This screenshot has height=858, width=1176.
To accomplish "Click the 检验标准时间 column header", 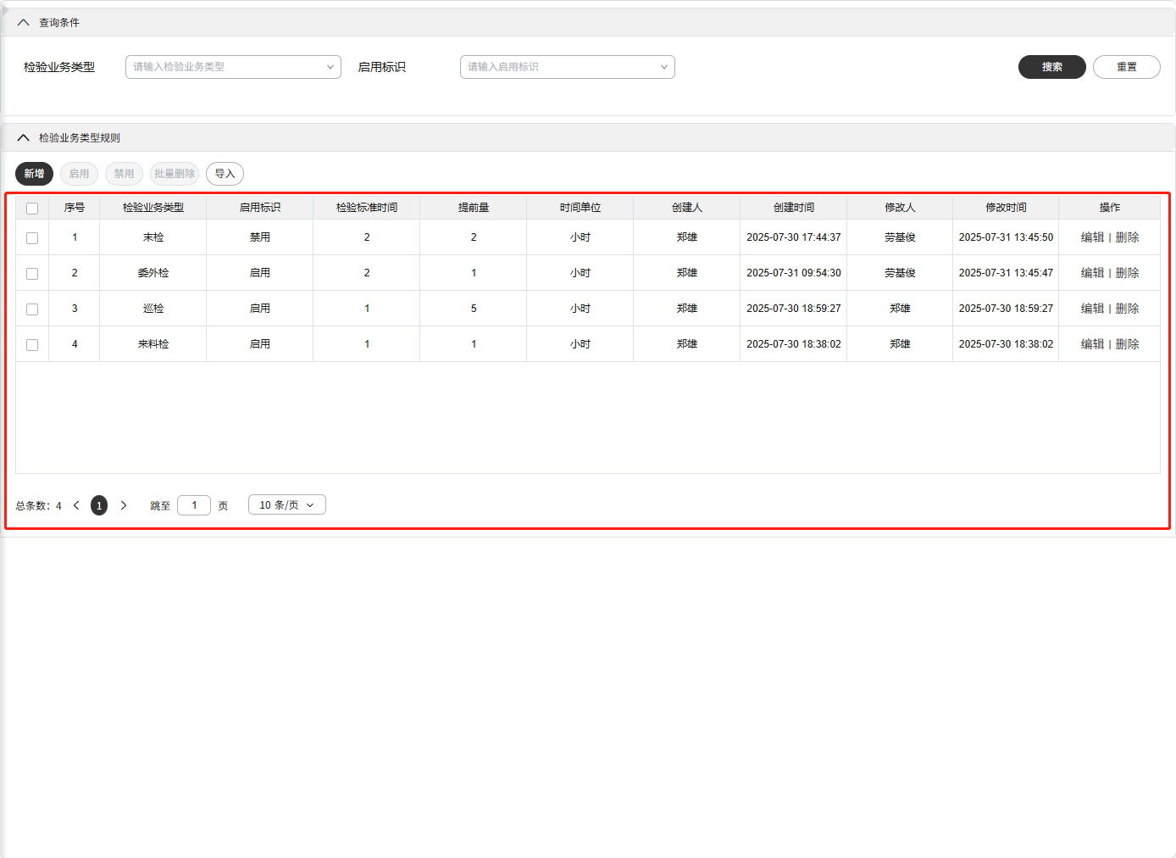I will (366, 208).
